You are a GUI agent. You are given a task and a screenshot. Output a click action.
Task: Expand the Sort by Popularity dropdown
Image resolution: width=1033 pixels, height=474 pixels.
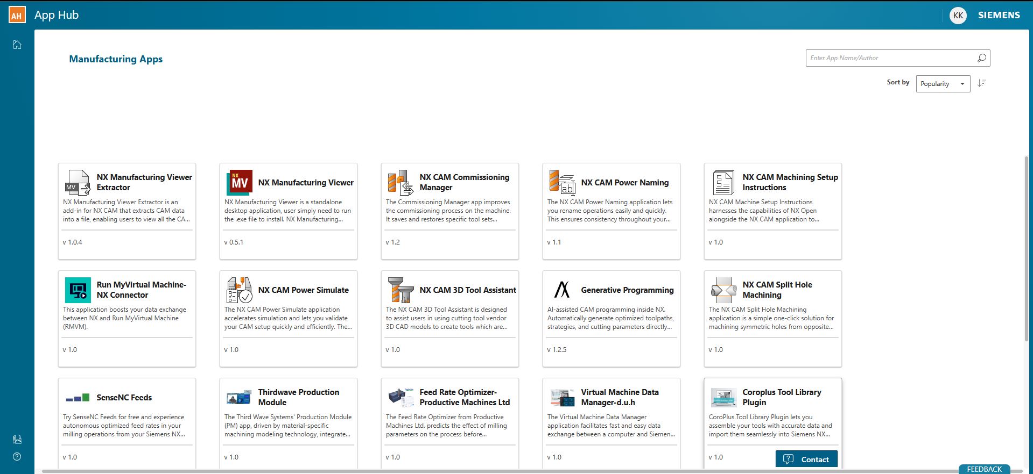coord(943,84)
